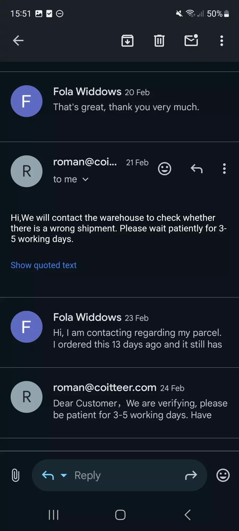The width and height of the screenshot is (239, 531).
Task: Expand recipient details next to 'to me'
Action: point(86,179)
